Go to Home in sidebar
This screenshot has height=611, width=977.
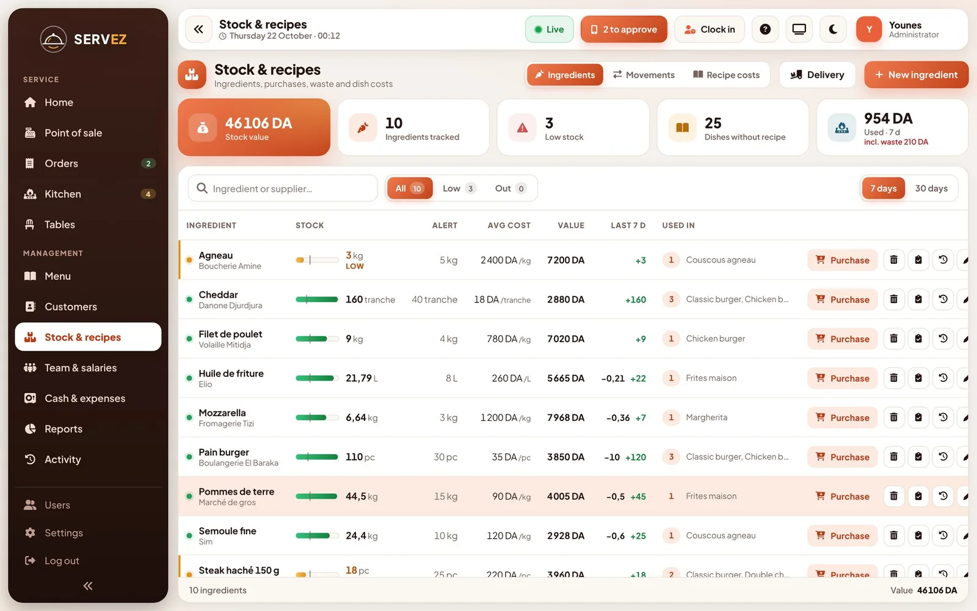point(88,103)
